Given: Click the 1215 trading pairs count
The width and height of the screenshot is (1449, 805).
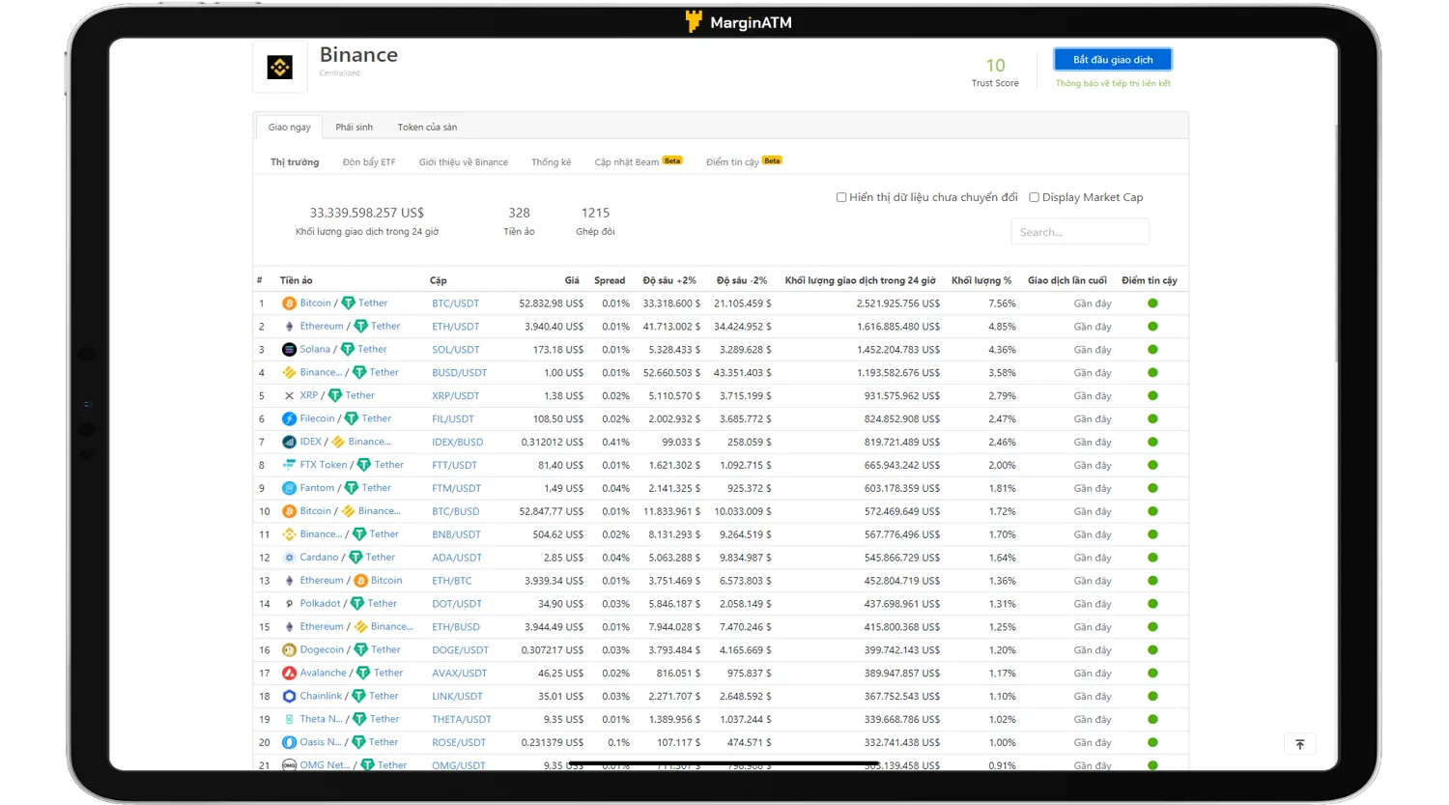Looking at the screenshot, I should (x=595, y=213).
